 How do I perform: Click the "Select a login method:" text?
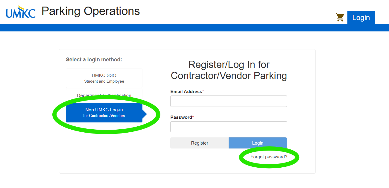pyautogui.click(x=94, y=60)
